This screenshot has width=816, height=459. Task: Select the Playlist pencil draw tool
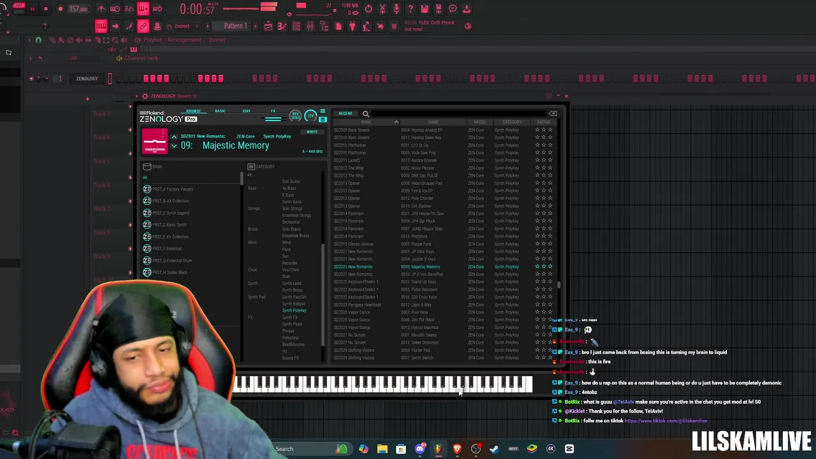(x=53, y=40)
